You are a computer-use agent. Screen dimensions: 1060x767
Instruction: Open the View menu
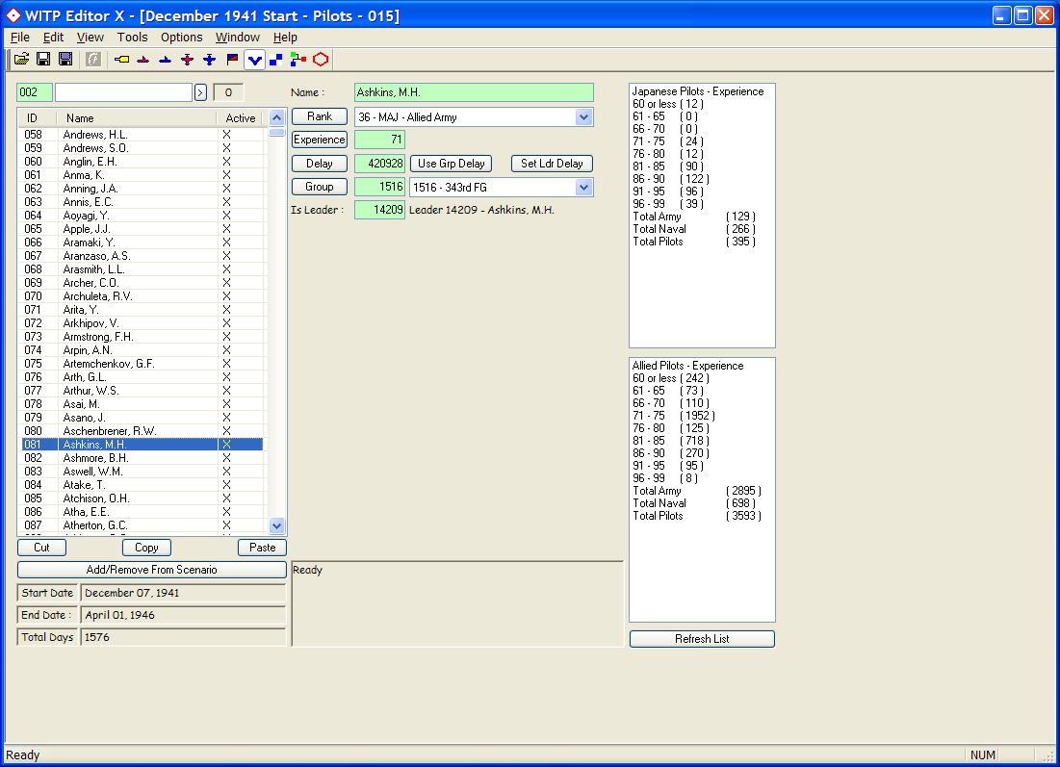coord(90,38)
